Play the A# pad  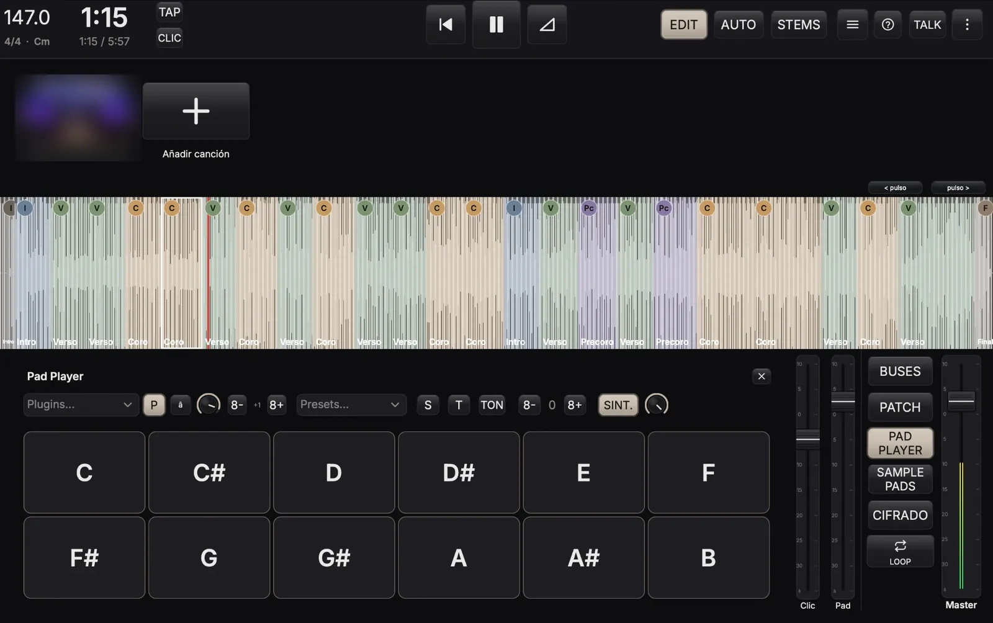click(583, 558)
